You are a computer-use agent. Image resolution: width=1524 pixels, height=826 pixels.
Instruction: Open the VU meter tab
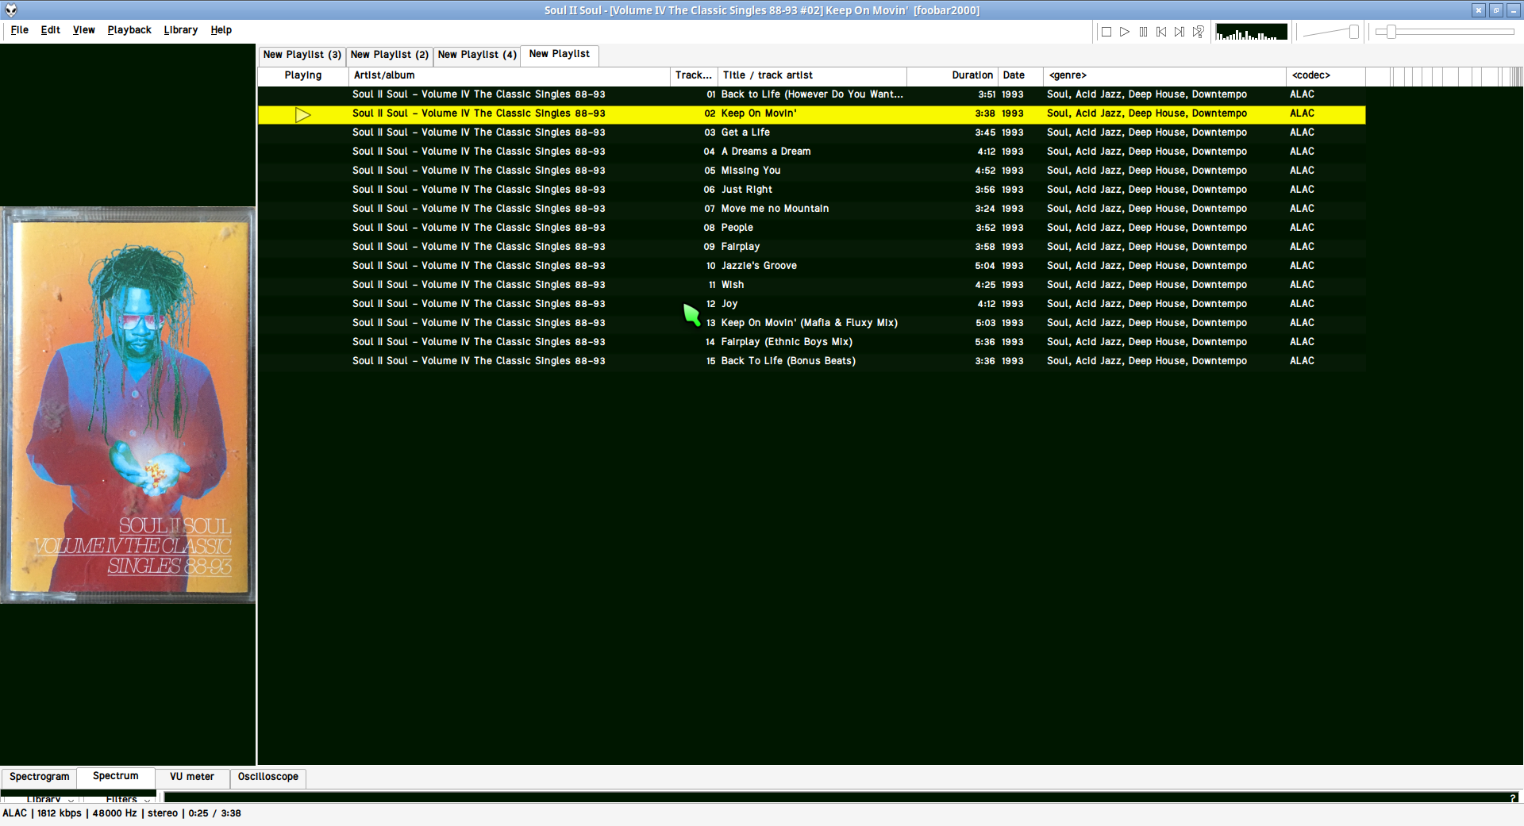coord(192,777)
